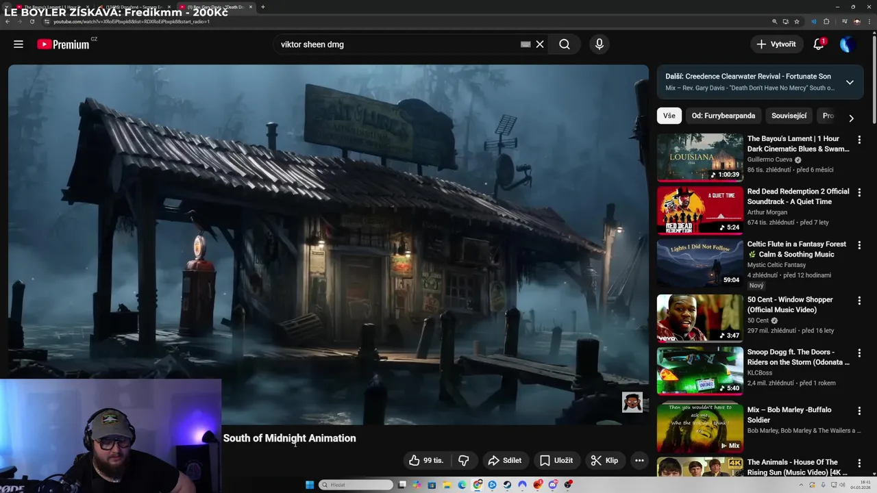
Task: Click the magnifier search button
Action: [564, 44]
